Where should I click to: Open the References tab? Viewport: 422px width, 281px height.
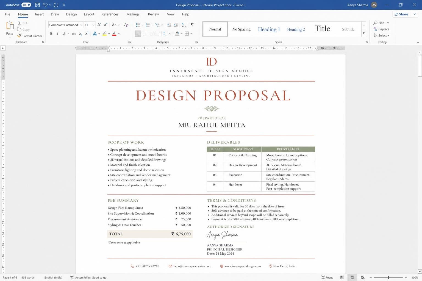pyautogui.click(x=110, y=14)
